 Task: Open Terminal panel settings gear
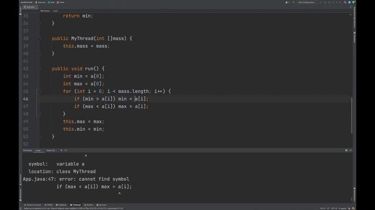click(346, 150)
